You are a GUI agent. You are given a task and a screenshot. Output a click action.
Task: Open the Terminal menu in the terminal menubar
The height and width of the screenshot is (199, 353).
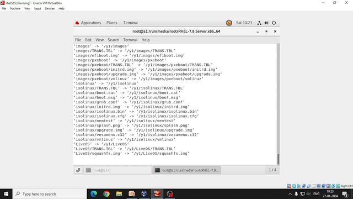(130, 40)
